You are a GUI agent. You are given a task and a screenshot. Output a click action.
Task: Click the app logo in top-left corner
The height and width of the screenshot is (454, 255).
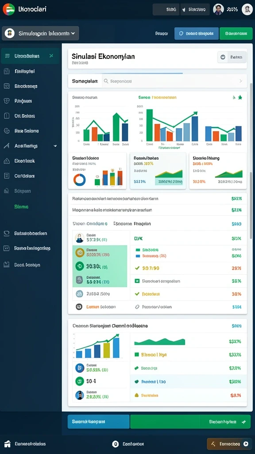click(9, 9)
